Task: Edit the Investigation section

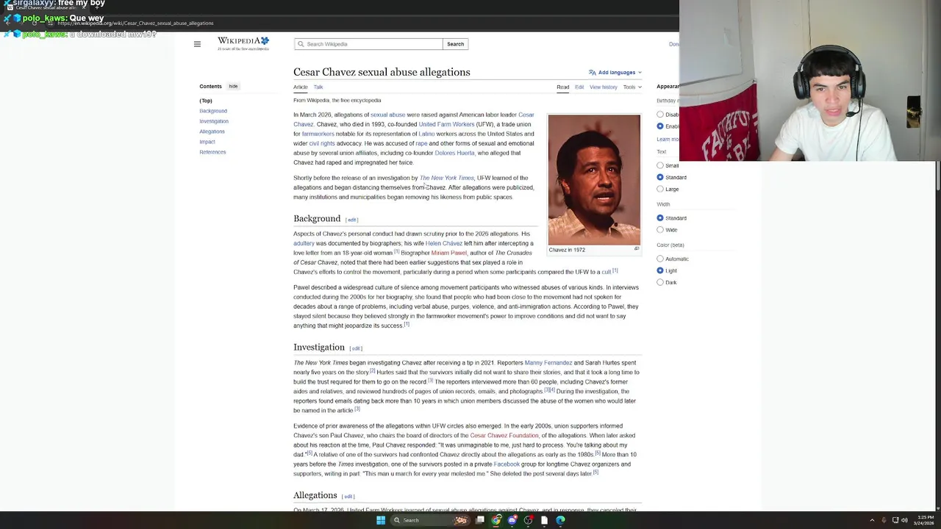Action: point(356,348)
